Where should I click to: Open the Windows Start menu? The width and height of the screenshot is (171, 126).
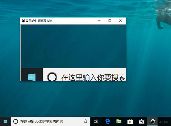coord(6,121)
